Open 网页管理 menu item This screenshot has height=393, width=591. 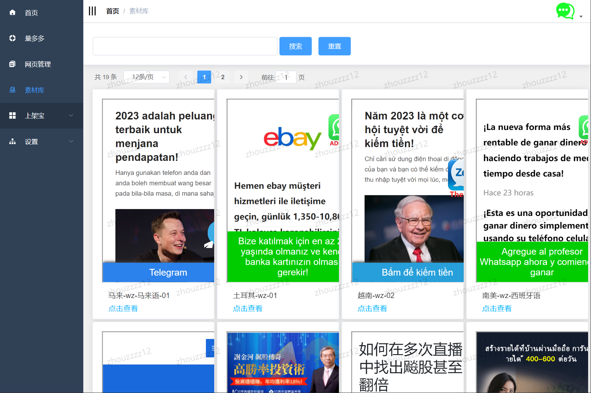(x=38, y=64)
